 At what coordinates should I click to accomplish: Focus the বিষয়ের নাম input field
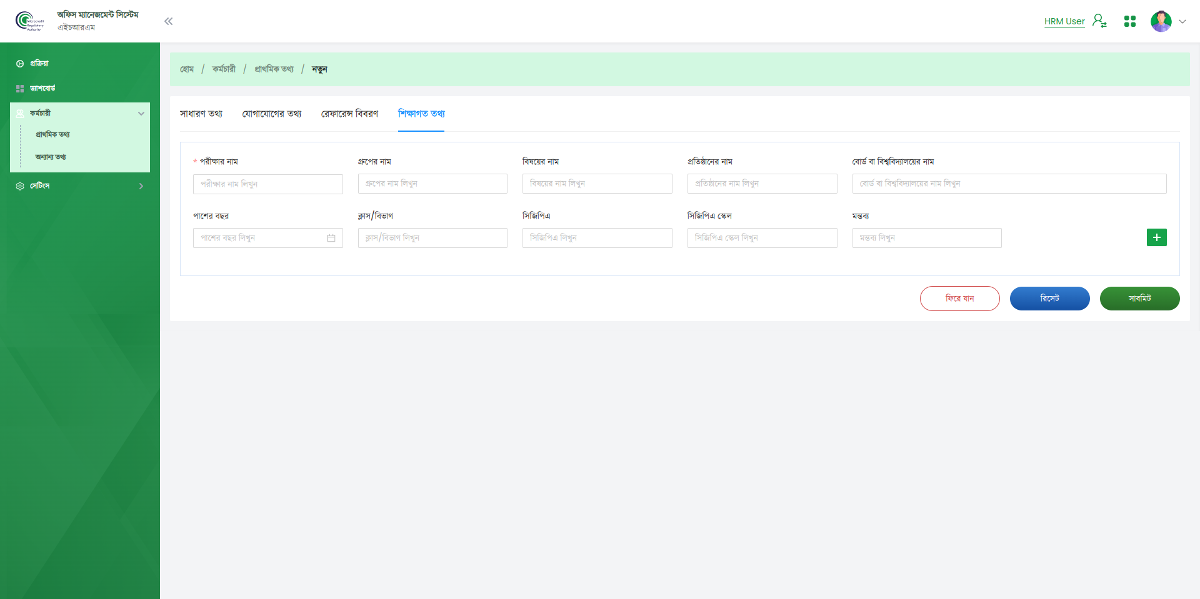[x=597, y=184]
